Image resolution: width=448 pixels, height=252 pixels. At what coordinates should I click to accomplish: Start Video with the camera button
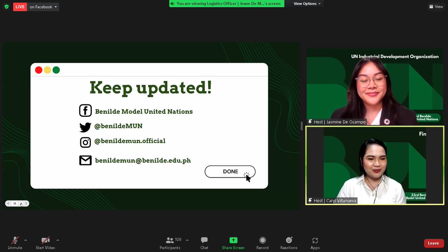tap(45, 243)
